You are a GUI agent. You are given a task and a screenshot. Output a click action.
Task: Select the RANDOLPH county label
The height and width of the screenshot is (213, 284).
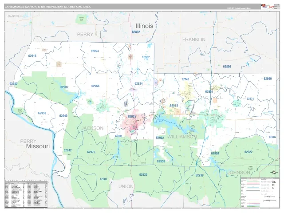(x=16, y=16)
